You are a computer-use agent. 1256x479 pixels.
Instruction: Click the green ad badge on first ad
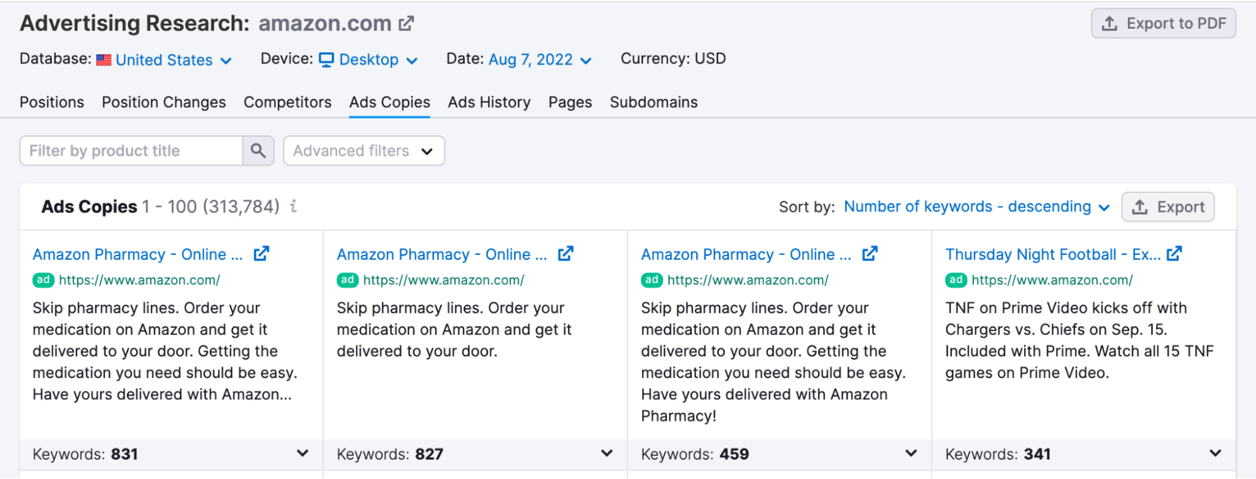(x=43, y=280)
